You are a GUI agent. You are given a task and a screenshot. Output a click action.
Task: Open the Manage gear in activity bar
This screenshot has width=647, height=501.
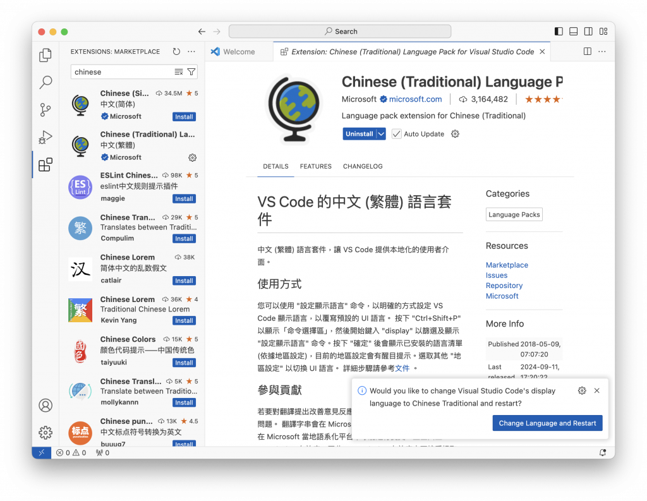coord(45,433)
